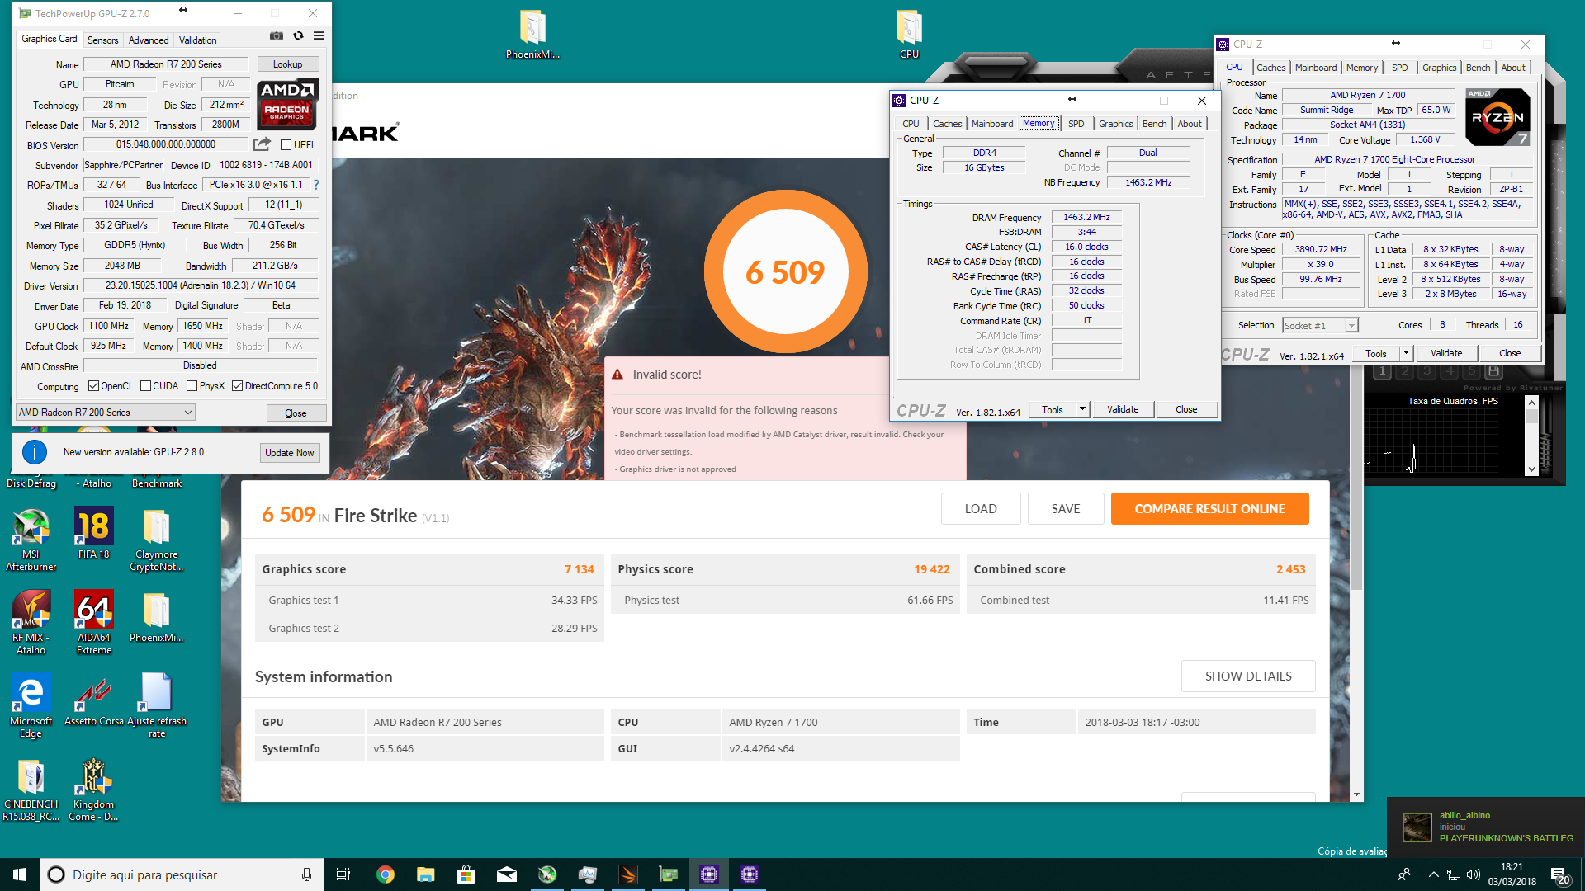The width and height of the screenshot is (1585, 891).
Task: Toggle the PhysX checkbox
Action: click(x=192, y=386)
